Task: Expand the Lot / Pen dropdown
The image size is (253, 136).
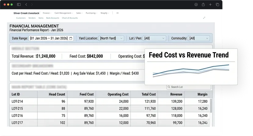Action: [x=154, y=38]
